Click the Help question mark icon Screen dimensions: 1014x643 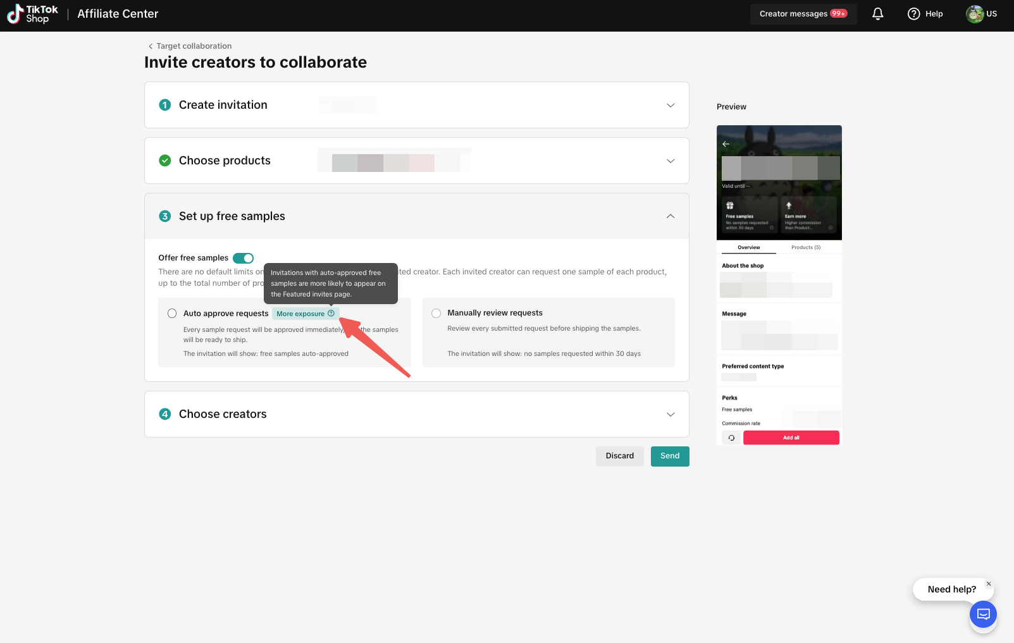[x=913, y=14]
